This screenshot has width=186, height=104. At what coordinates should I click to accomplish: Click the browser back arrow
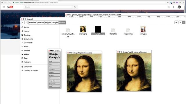pyautogui.click(x=2, y=3)
